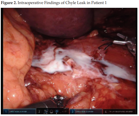Screen dimensions: 139x116
Task: Click the laser status indicator
Action: pos(65,108)
